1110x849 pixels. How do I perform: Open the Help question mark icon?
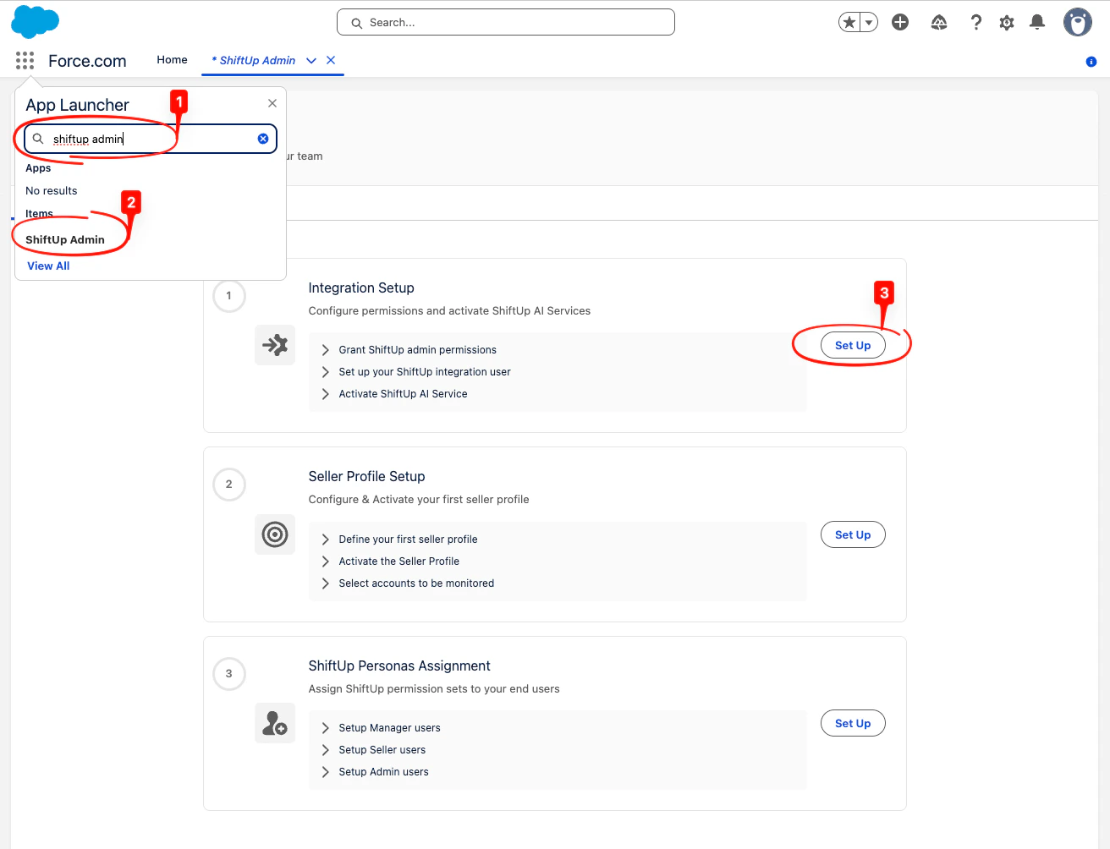(976, 22)
